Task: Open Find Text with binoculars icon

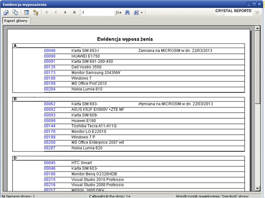Action: coord(127,13)
